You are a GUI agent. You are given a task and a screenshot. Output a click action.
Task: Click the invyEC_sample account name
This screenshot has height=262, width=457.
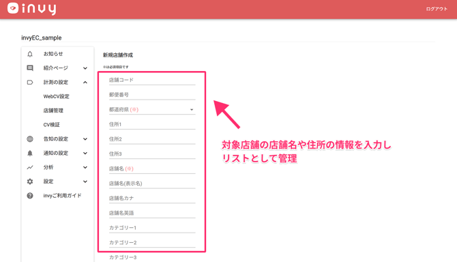click(x=42, y=38)
